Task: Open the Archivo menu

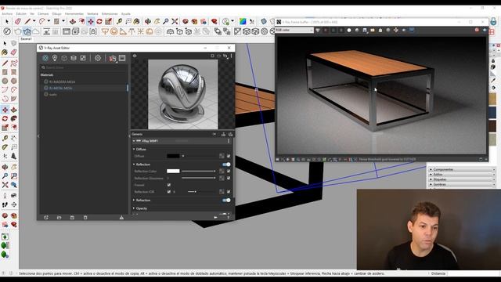Action: (7, 14)
